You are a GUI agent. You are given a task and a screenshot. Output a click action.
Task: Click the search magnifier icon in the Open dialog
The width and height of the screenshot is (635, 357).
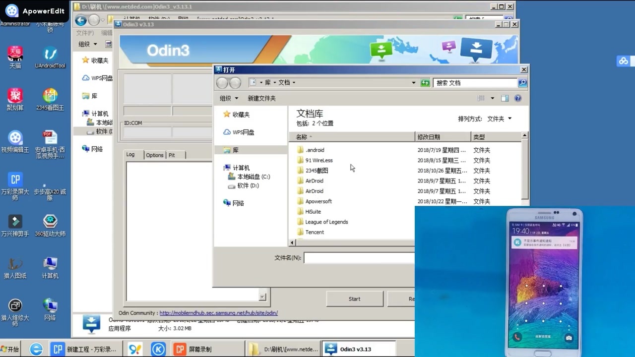click(522, 83)
